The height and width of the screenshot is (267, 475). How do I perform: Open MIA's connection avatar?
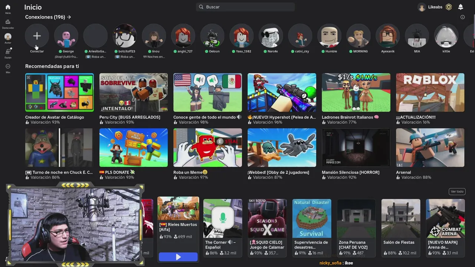coord(417,36)
